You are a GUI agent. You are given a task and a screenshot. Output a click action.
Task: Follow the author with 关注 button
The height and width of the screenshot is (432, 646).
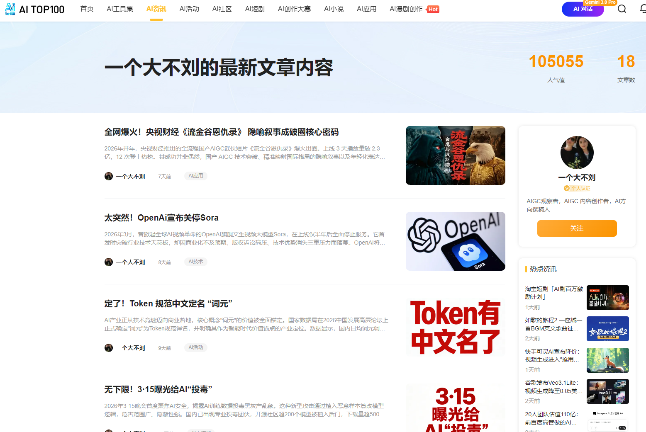(577, 228)
